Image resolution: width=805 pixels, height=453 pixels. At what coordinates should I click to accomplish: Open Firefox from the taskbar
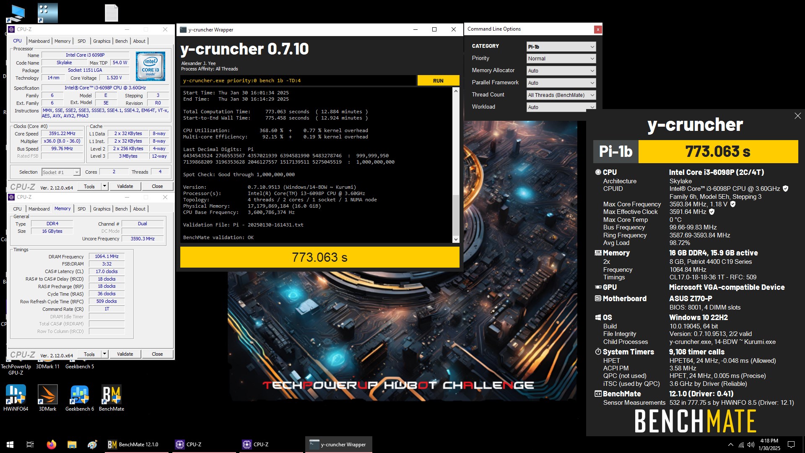51,445
